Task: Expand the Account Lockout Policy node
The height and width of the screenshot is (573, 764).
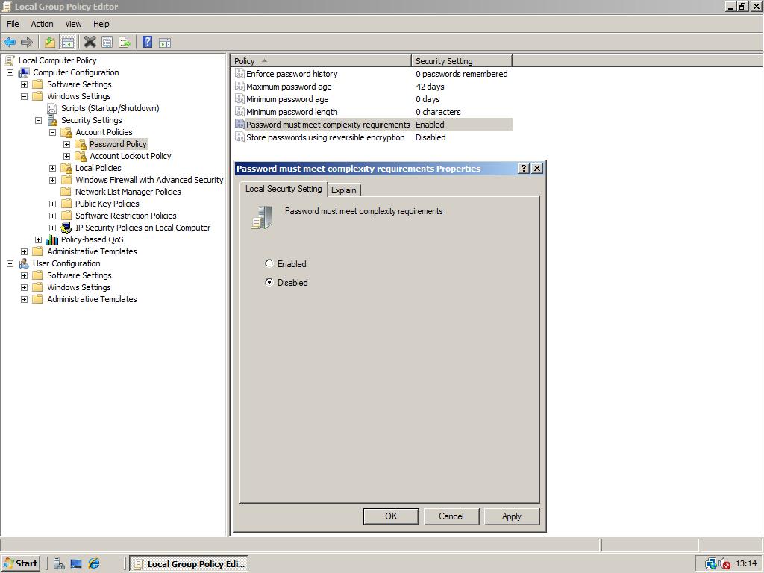Action: point(66,156)
